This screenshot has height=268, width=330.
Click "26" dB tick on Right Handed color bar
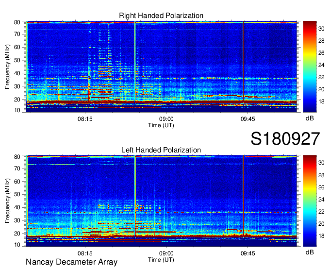pos(321,53)
